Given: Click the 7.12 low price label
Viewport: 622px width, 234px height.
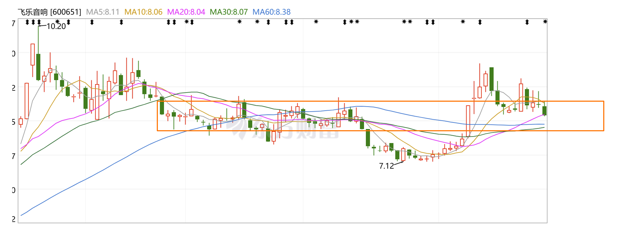Looking at the screenshot, I should [x=387, y=166].
